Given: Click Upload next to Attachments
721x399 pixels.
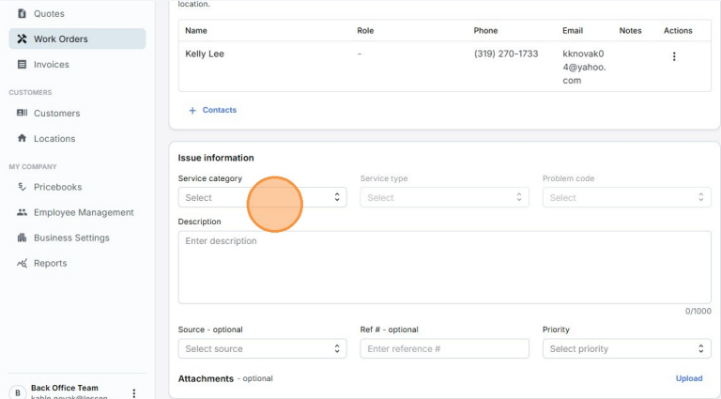Looking at the screenshot, I should (688, 379).
